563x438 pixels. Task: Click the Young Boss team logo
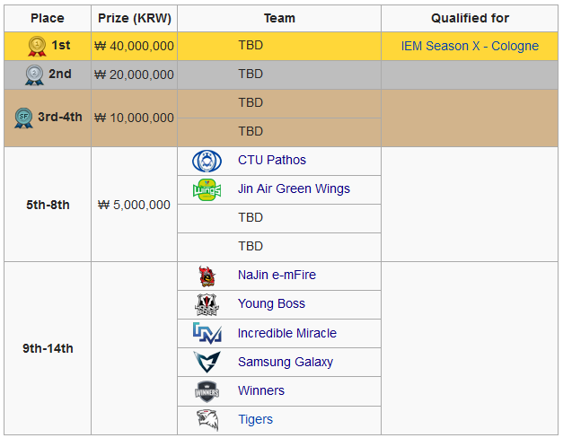(x=207, y=305)
